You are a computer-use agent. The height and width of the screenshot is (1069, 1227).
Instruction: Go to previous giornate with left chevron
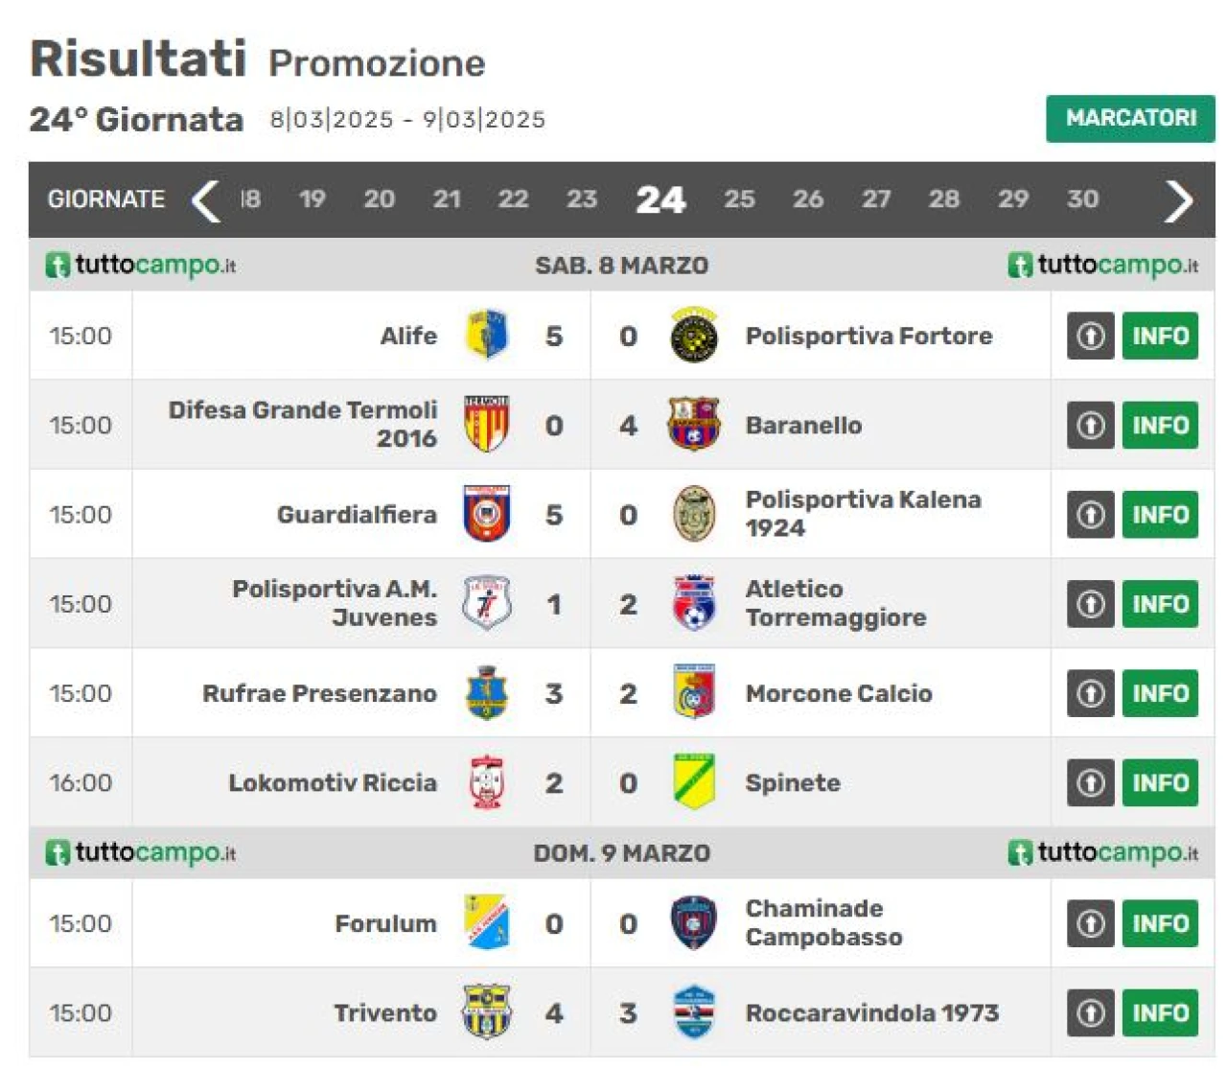point(205,199)
